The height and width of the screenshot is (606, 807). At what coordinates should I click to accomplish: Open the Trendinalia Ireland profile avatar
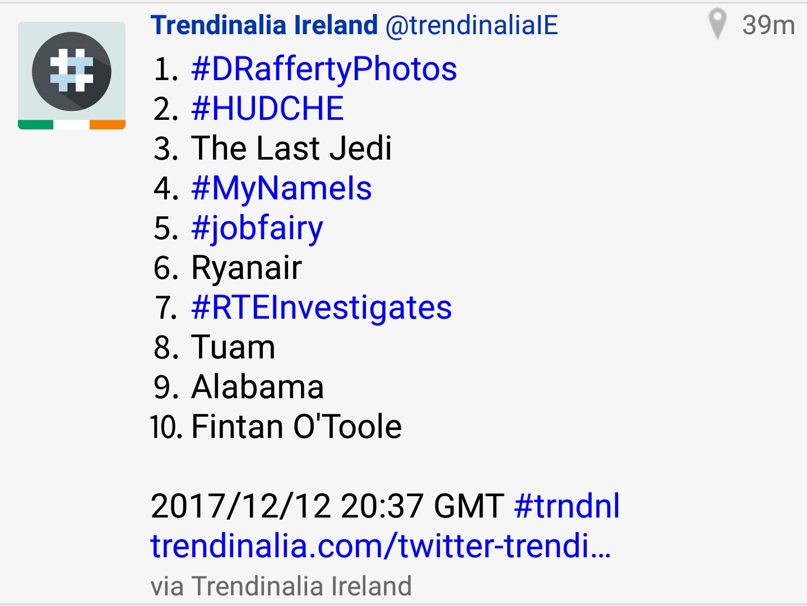coord(72,76)
